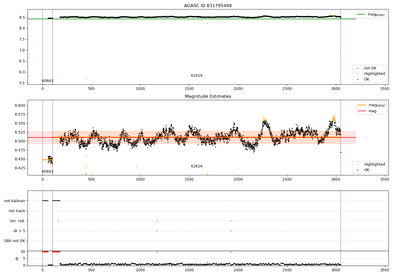Click the 'AGASC ID 831795448' plot title
This screenshot has width=394, height=276.
click(208, 6)
